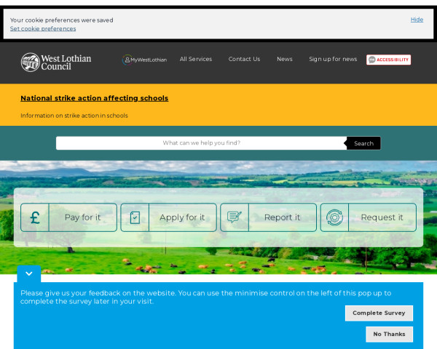Select the Report it label
The height and width of the screenshot is (349, 437).
click(x=282, y=217)
